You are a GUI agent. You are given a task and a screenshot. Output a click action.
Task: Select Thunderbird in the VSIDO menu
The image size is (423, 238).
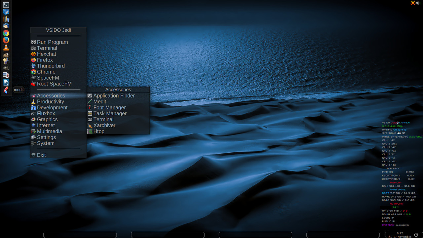[x=58, y=66]
